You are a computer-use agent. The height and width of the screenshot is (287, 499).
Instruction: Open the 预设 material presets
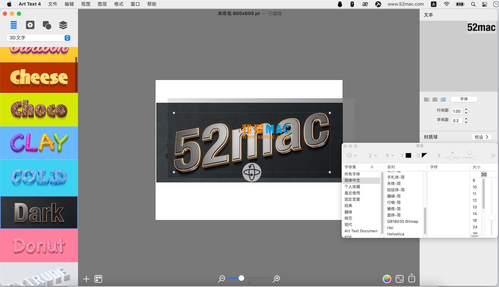tap(481, 137)
